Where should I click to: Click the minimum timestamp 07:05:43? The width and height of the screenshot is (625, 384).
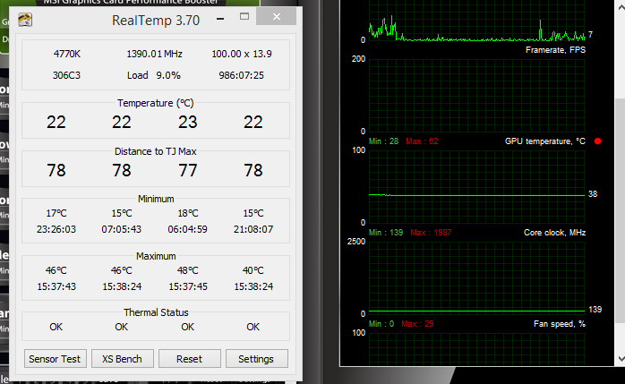point(122,229)
